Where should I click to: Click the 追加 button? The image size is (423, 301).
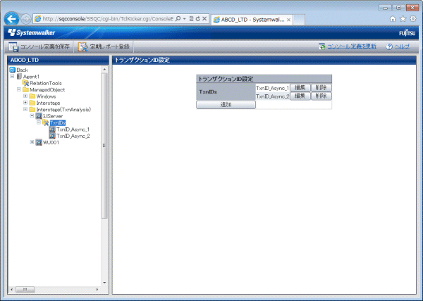click(226, 105)
